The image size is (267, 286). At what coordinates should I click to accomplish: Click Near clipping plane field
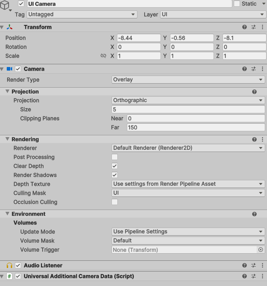point(196,118)
